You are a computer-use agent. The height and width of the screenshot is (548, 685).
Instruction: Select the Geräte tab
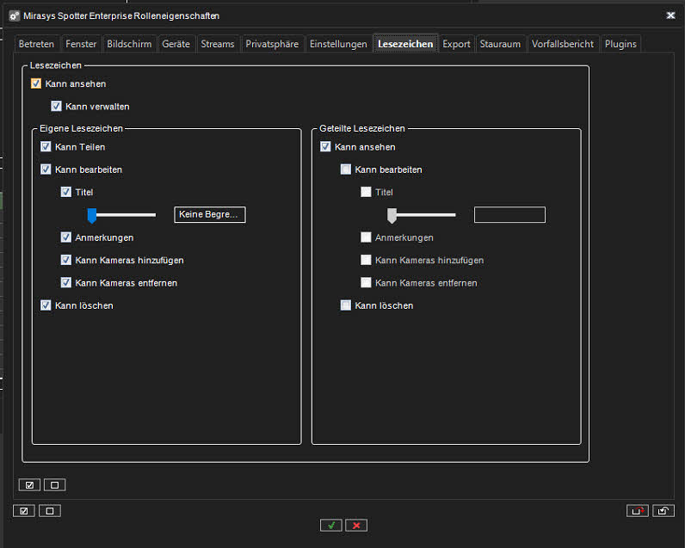[x=176, y=44]
